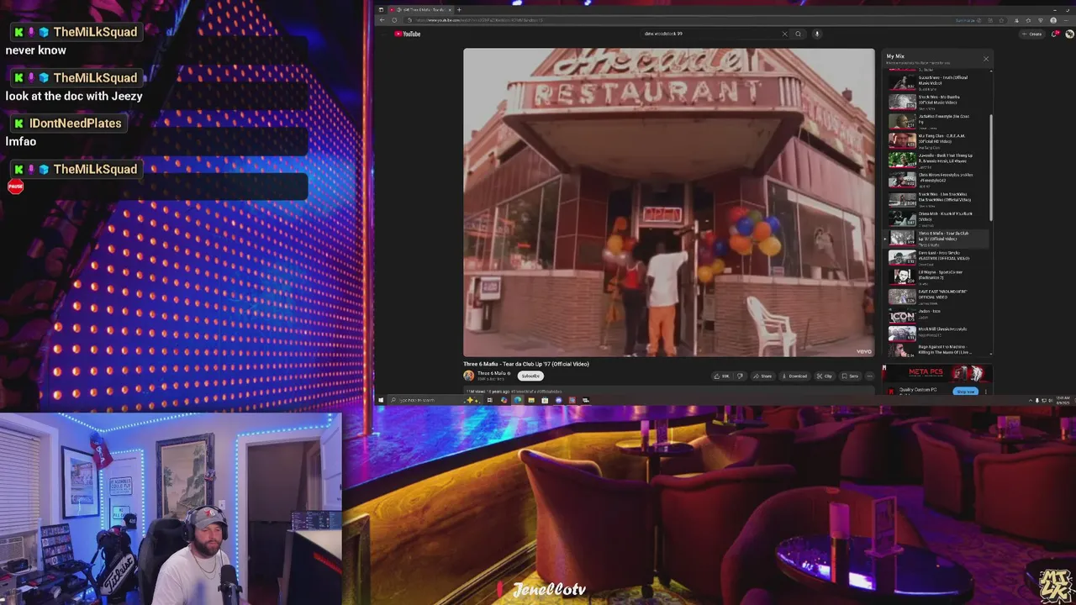Image resolution: width=1076 pixels, height=605 pixels.
Task: Play Wu-Tang Clan C.R.E.A.M. from the mix
Action: (x=937, y=140)
